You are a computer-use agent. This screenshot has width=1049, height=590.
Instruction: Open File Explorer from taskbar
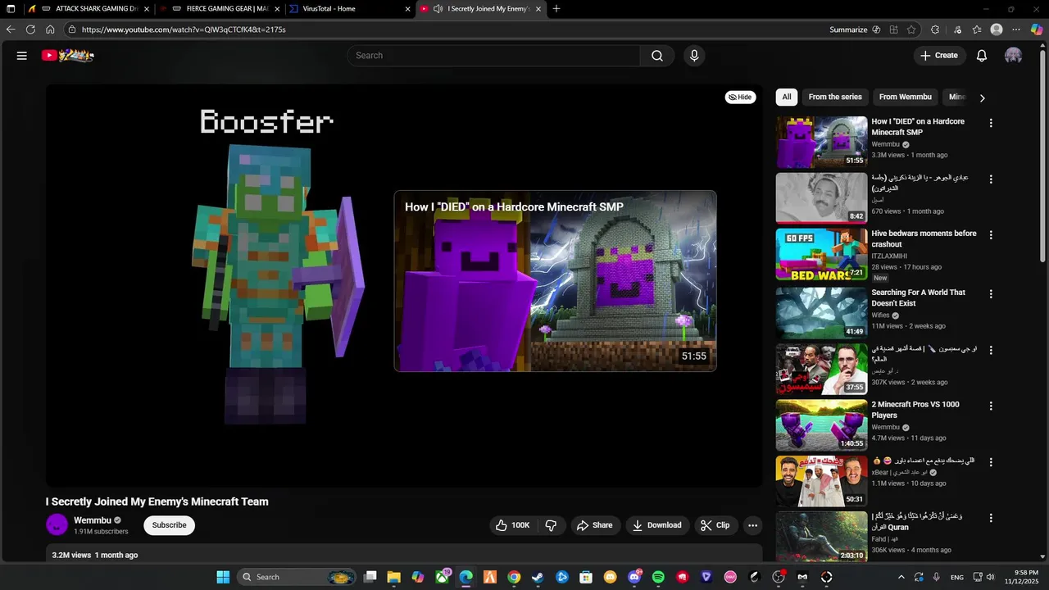(394, 577)
